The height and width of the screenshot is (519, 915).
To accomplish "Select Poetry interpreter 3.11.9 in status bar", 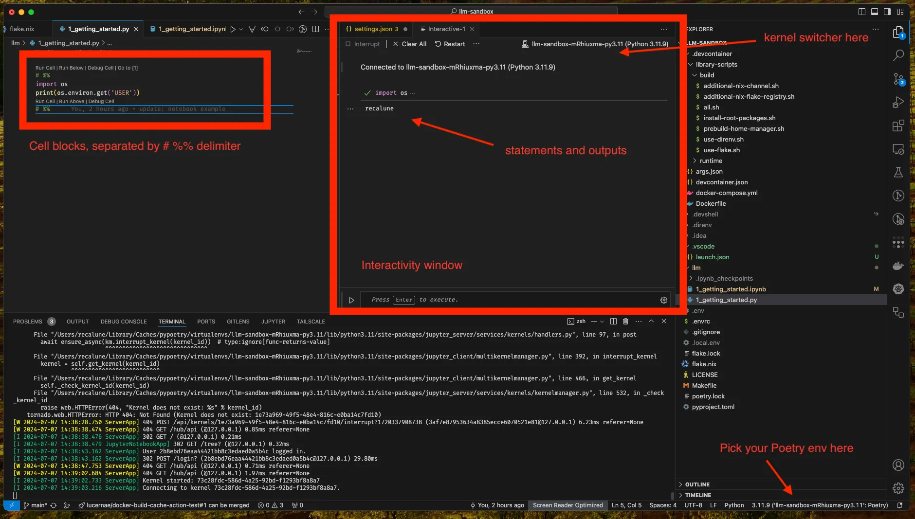I will (x=820, y=505).
